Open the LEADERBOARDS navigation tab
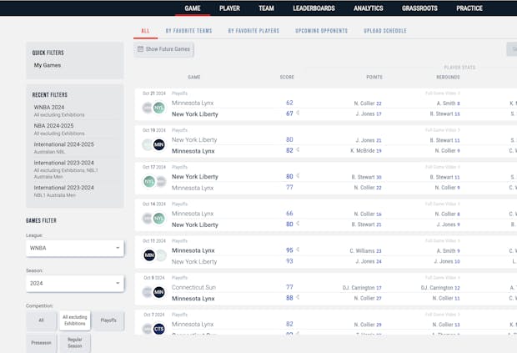 coord(314,8)
